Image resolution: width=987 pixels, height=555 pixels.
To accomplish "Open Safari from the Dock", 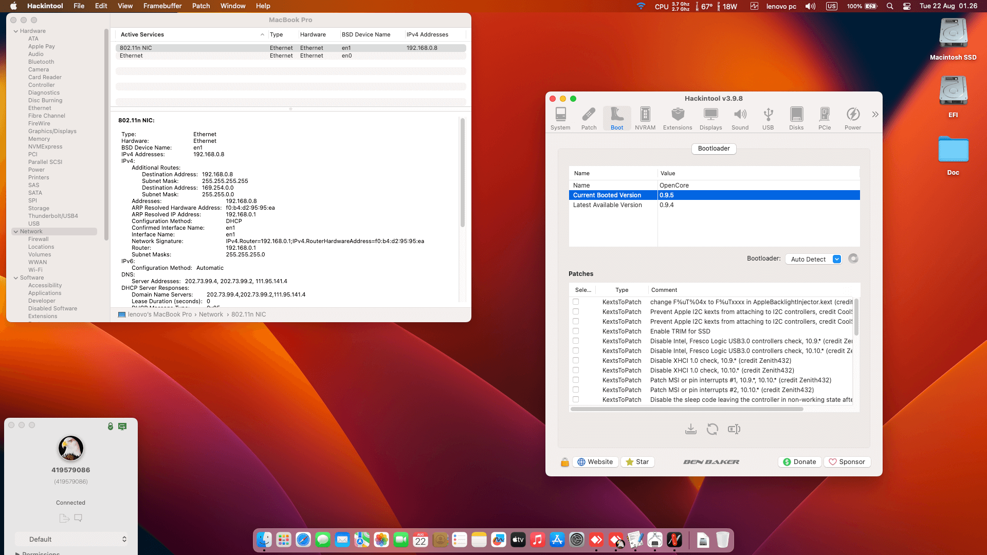I will (x=303, y=540).
